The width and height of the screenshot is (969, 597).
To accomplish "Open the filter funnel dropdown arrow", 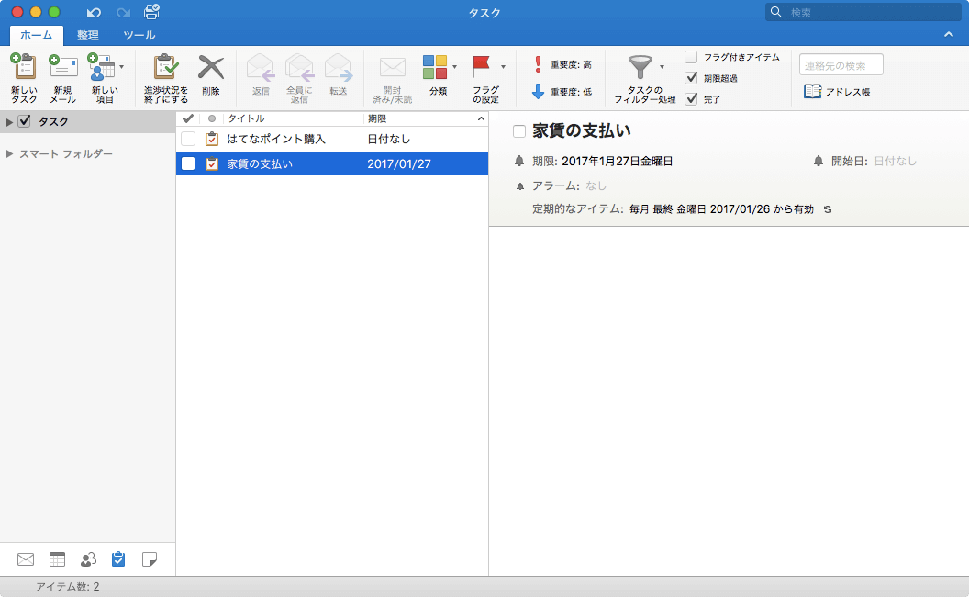I will 662,67.
